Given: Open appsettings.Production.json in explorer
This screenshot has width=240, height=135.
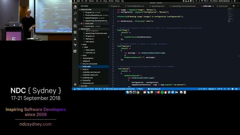Looking at the screenshot, I should tap(96, 33).
